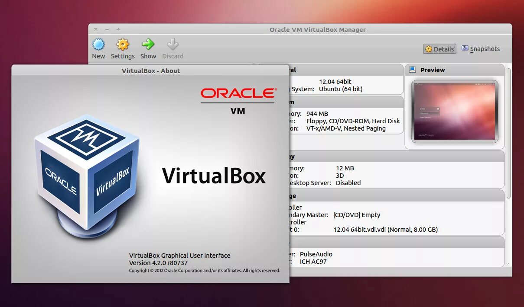Minimize the VirtualBox Manager window
The image size is (524, 307).
[x=107, y=29]
